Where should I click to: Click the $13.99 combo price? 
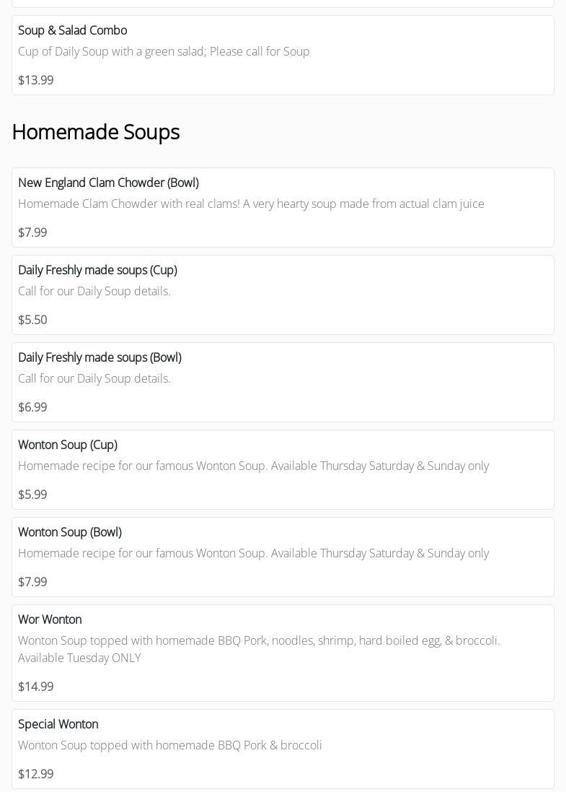[x=35, y=80]
